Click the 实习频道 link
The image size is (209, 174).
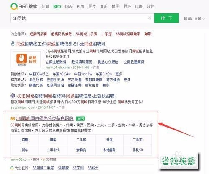(74, 79)
